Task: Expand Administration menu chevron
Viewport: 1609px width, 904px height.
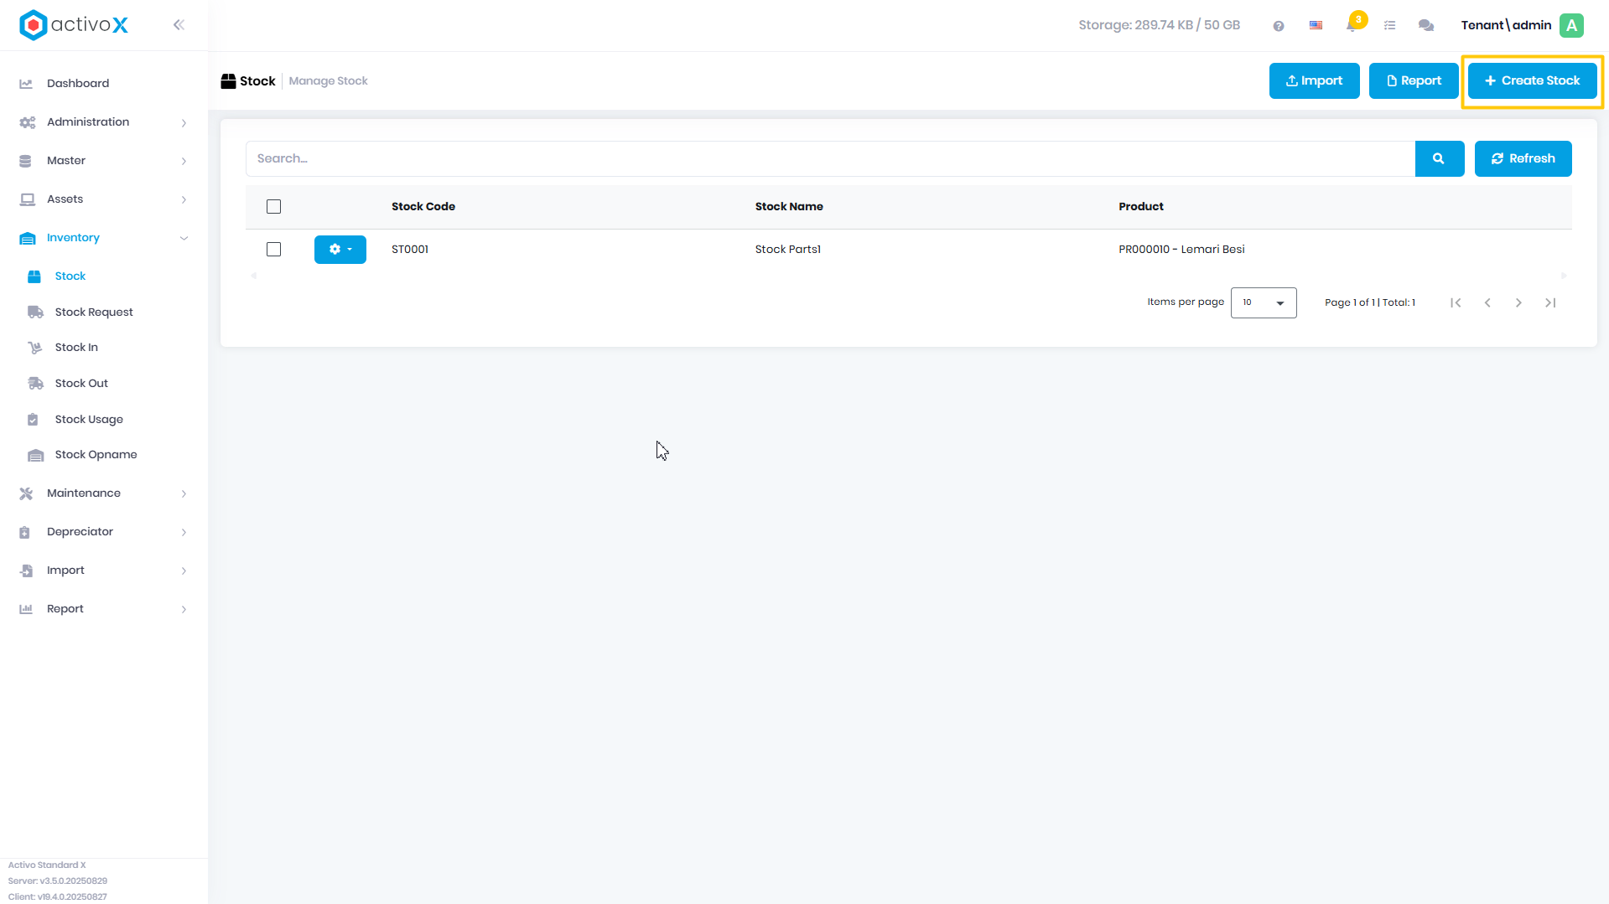Action: pyautogui.click(x=184, y=123)
